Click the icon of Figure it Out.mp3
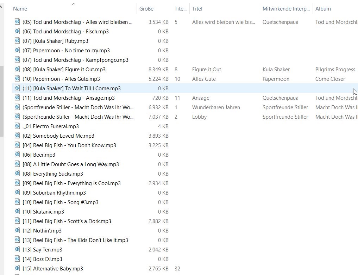The height and width of the screenshot is (275, 358). click(x=17, y=69)
